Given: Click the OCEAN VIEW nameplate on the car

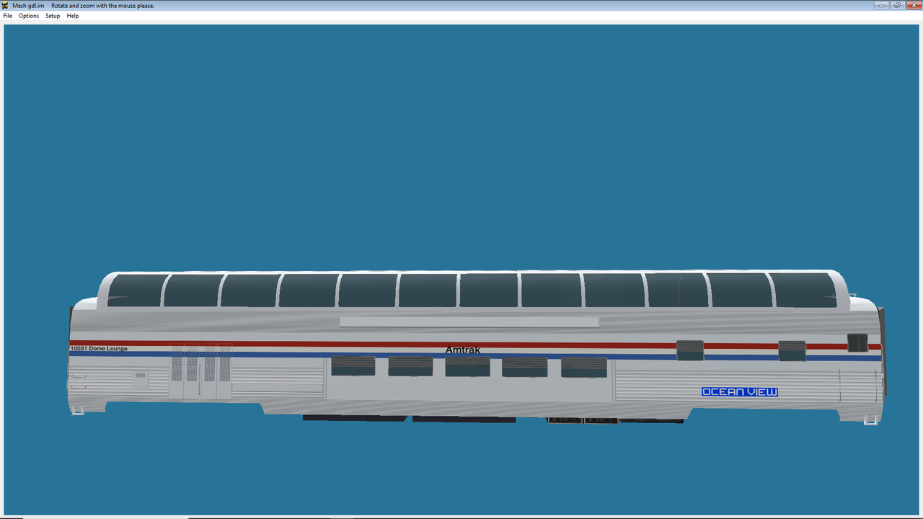Looking at the screenshot, I should 740,392.
